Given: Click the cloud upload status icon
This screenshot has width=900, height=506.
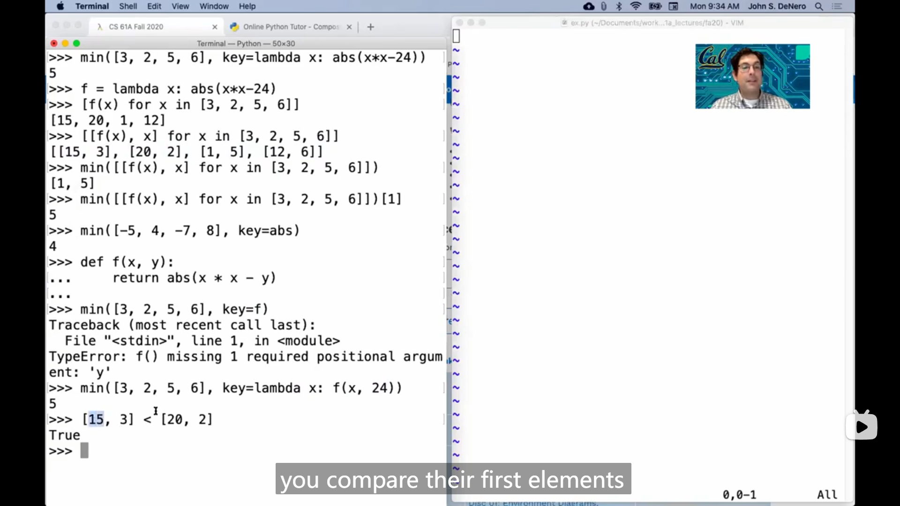Looking at the screenshot, I should 589,6.
